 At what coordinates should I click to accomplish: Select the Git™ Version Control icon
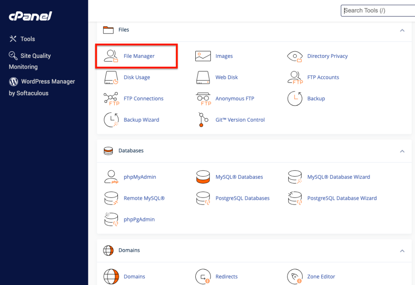(203, 120)
